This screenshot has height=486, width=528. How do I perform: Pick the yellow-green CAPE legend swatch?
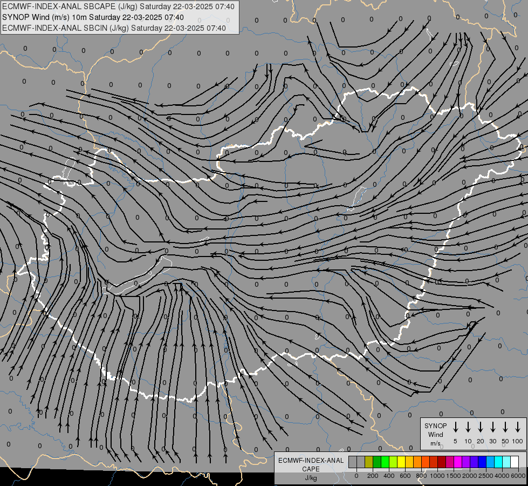393,462
